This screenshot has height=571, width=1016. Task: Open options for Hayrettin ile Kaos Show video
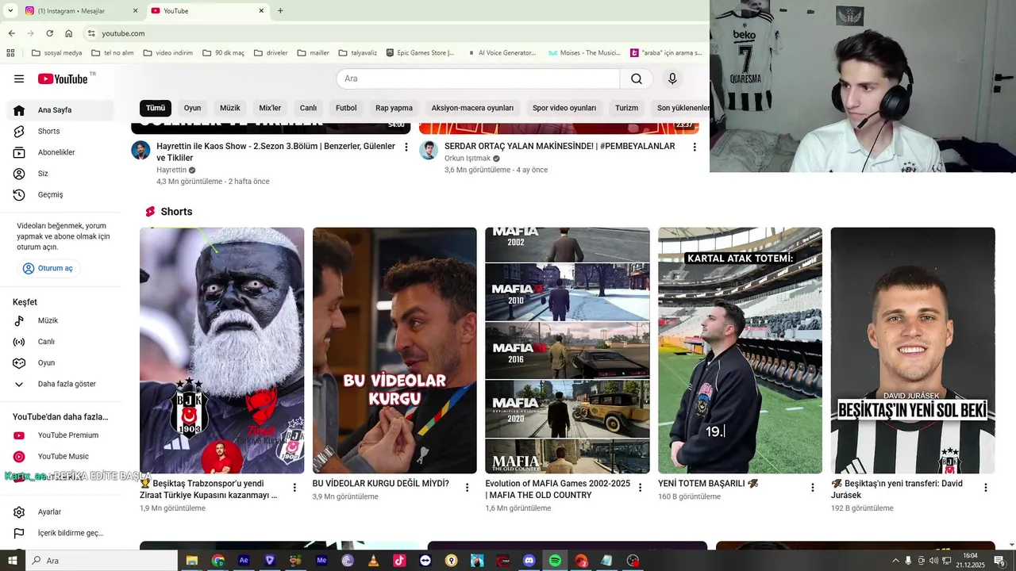point(406,147)
